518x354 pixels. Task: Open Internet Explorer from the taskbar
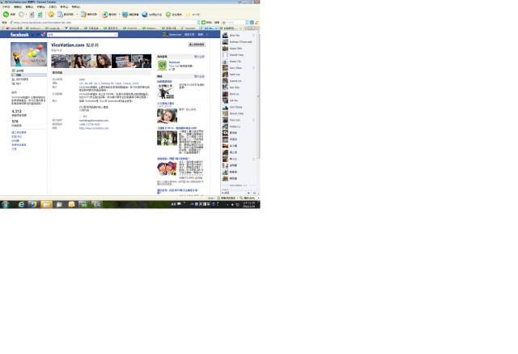21,205
